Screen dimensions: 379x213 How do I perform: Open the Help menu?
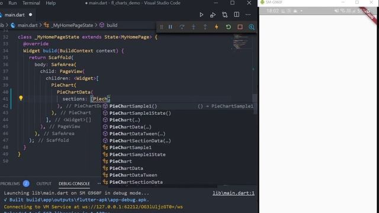pos(51,3)
